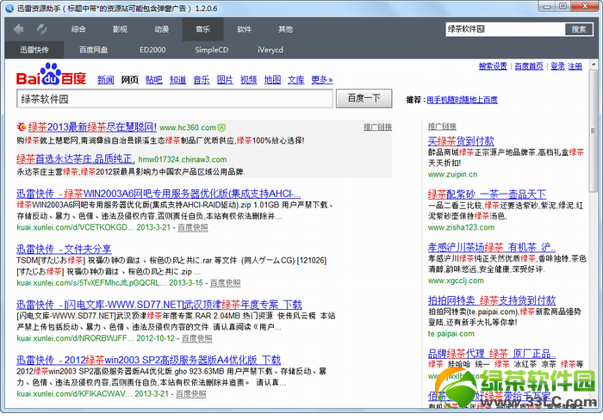Open the 绿茶配紫砂 一茶一壶品天下 ad
The width and height of the screenshot is (603, 420).
tap(487, 194)
